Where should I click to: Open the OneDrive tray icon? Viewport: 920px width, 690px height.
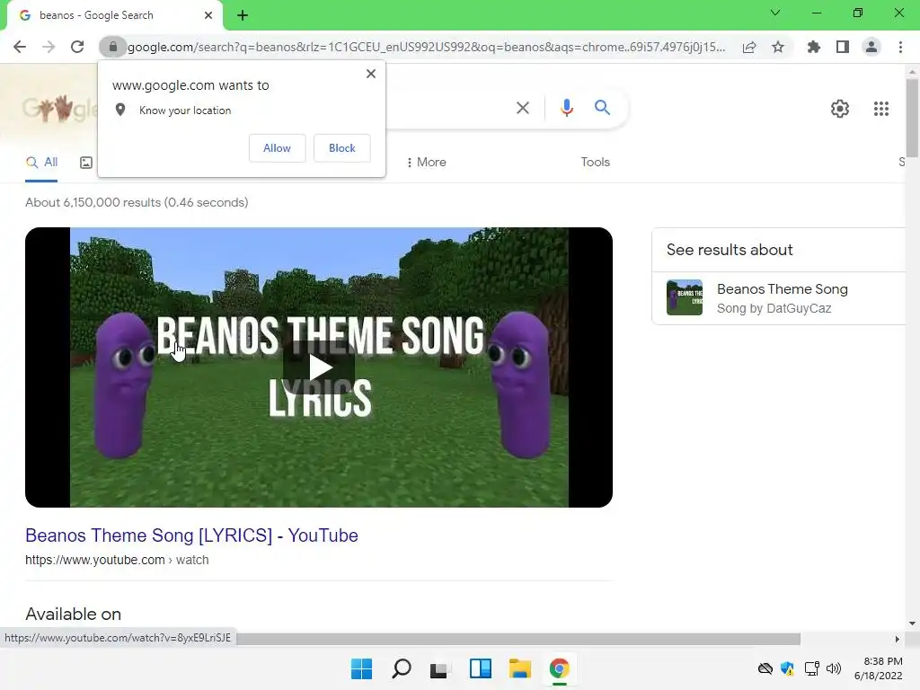tap(765, 668)
